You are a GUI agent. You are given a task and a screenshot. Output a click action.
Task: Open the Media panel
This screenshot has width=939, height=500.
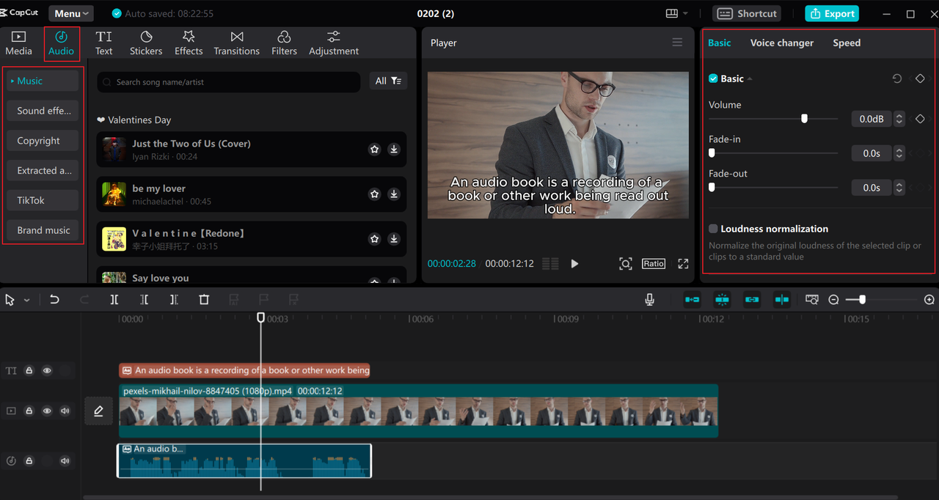pos(18,43)
